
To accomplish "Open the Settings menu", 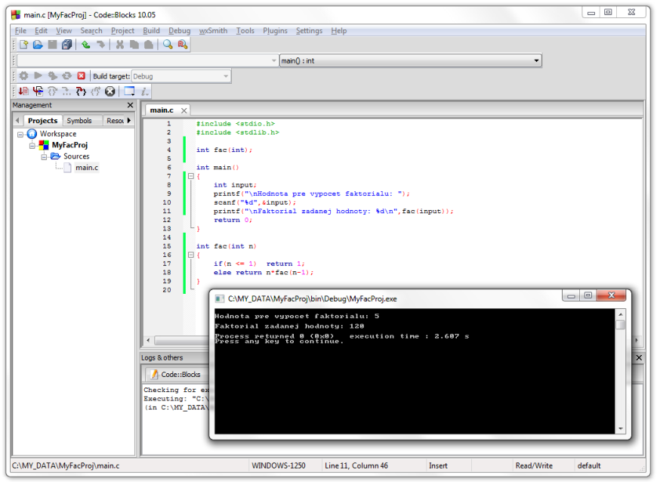I will [309, 30].
